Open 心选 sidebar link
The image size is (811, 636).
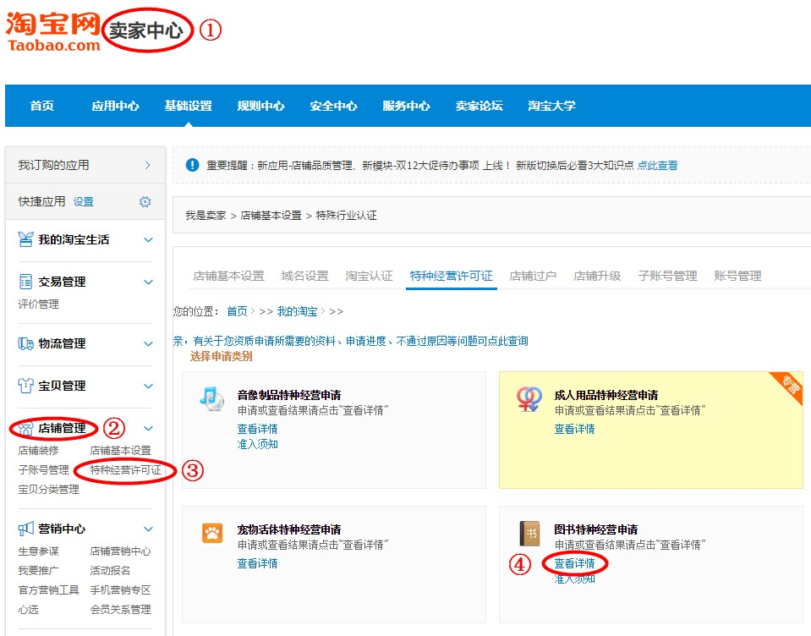click(x=29, y=610)
